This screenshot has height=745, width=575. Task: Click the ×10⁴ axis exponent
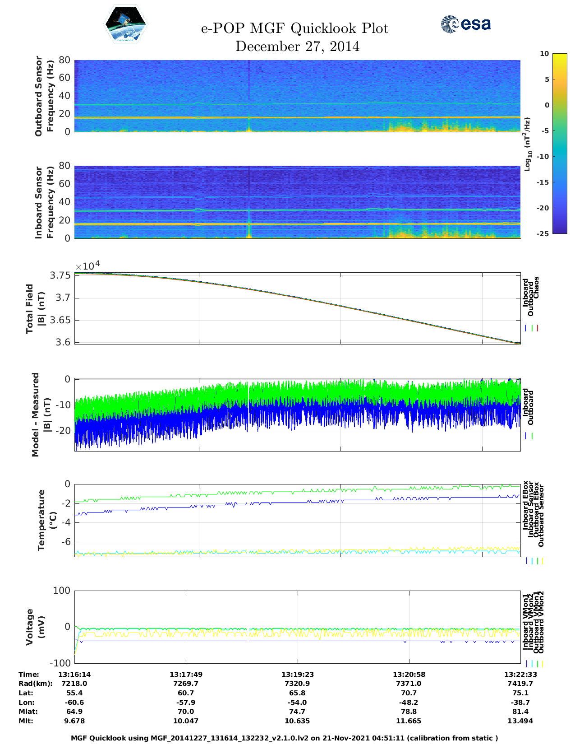(x=87, y=266)
